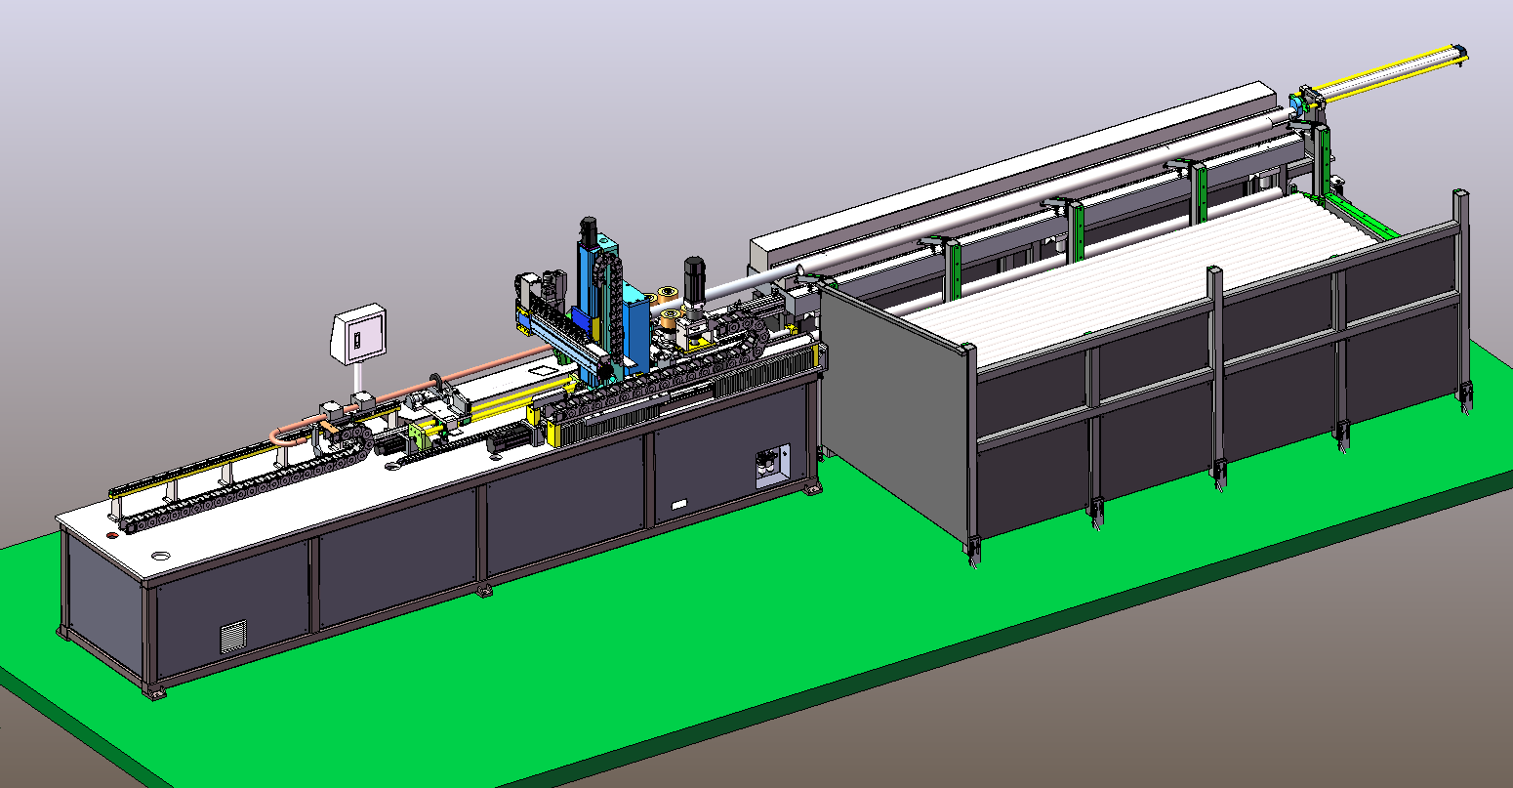Select a brass feed roller on the machine
1513x788 pixels.
click(670, 294)
